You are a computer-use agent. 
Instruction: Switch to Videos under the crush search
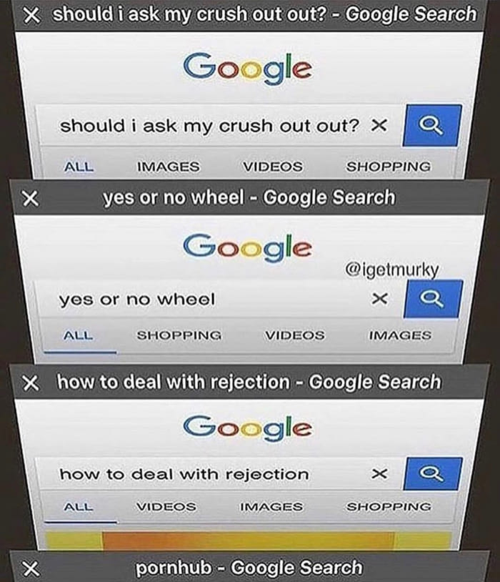pos(273,167)
